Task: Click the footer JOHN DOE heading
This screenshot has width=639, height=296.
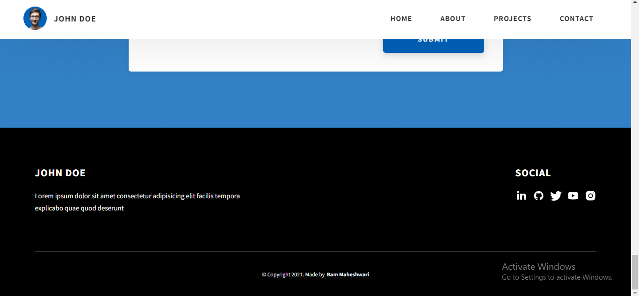Action: pos(60,173)
